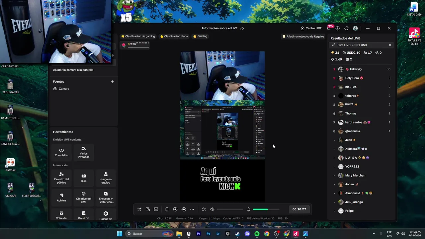Open Discord from the taskbar
The width and height of the screenshot is (425, 239).
pos(247,234)
